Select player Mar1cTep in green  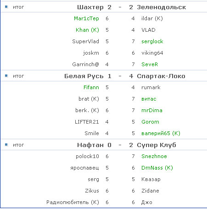click(x=86, y=18)
